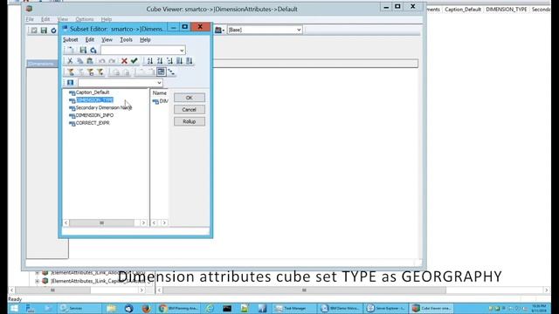Select the highlighted DIMENSION_TYPE element

[94, 100]
